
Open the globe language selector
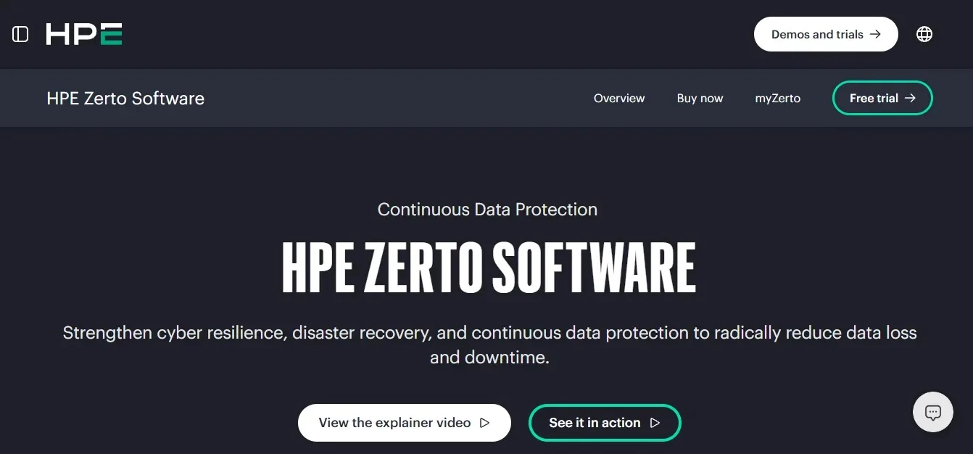pyautogui.click(x=924, y=34)
